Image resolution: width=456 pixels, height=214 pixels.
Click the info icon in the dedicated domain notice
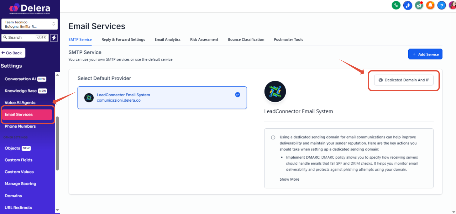click(x=273, y=137)
